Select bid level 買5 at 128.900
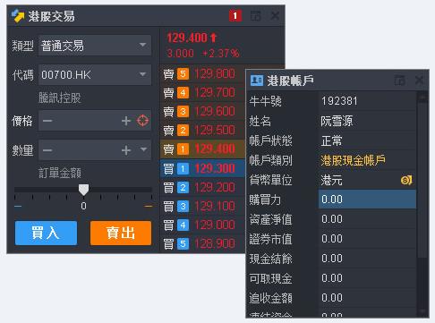Screen dimensions: 435x323 click(203, 244)
